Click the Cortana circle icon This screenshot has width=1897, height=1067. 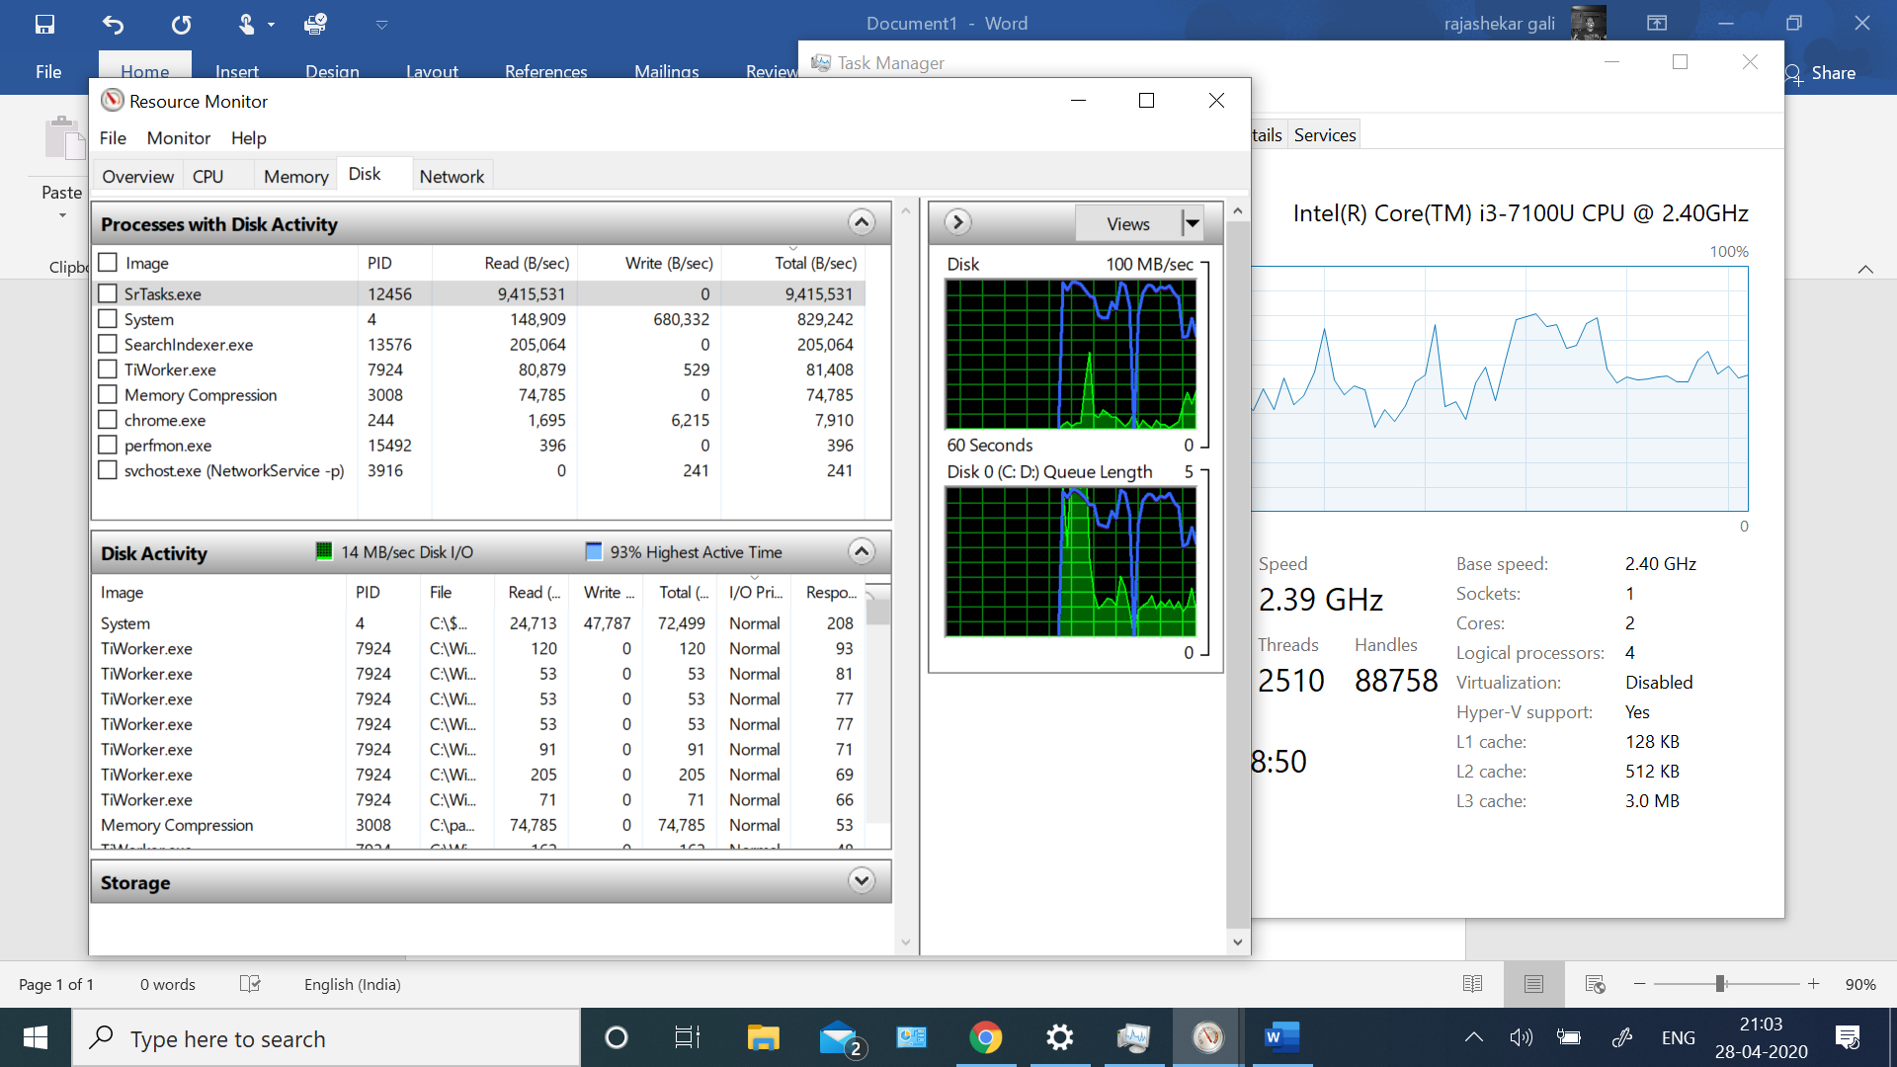pos(616,1037)
